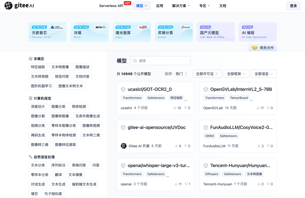Click the 多模态 stacked-layers icon in sidebar

tap(30, 59)
